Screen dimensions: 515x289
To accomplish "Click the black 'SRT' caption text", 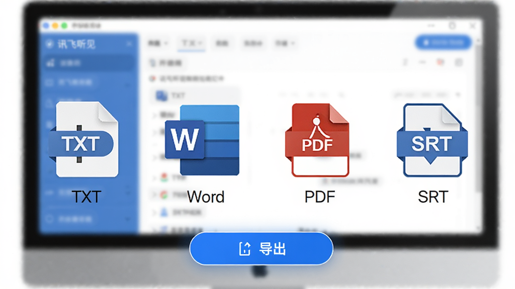I will (433, 197).
